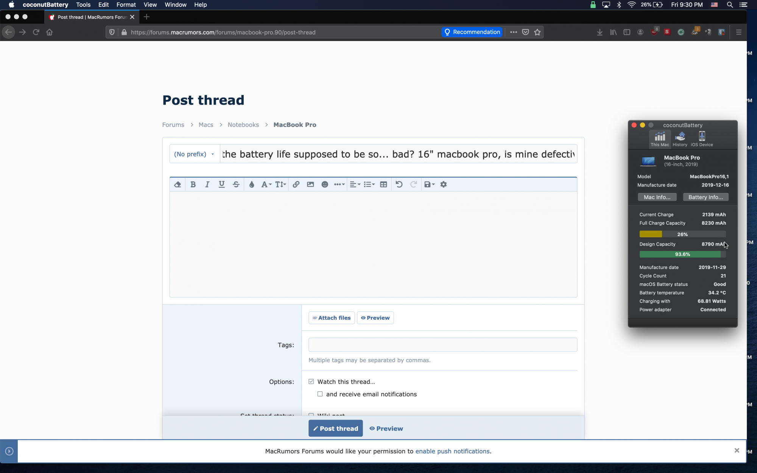Click the 26% charge progress bar
This screenshot has width=757, height=473.
click(x=682, y=234)
